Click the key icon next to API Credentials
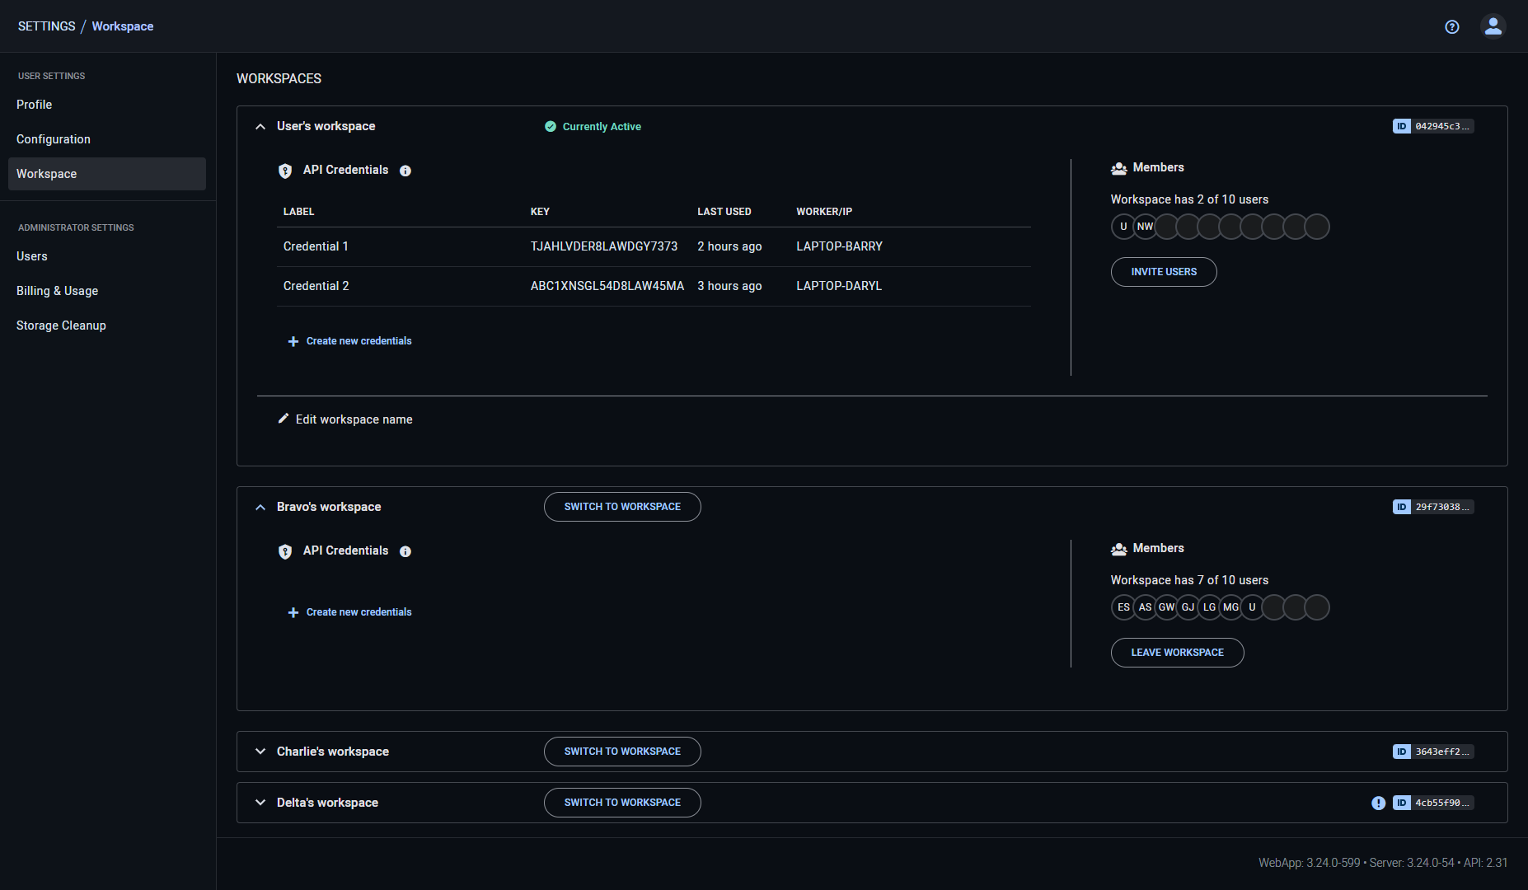 (285, 171)
